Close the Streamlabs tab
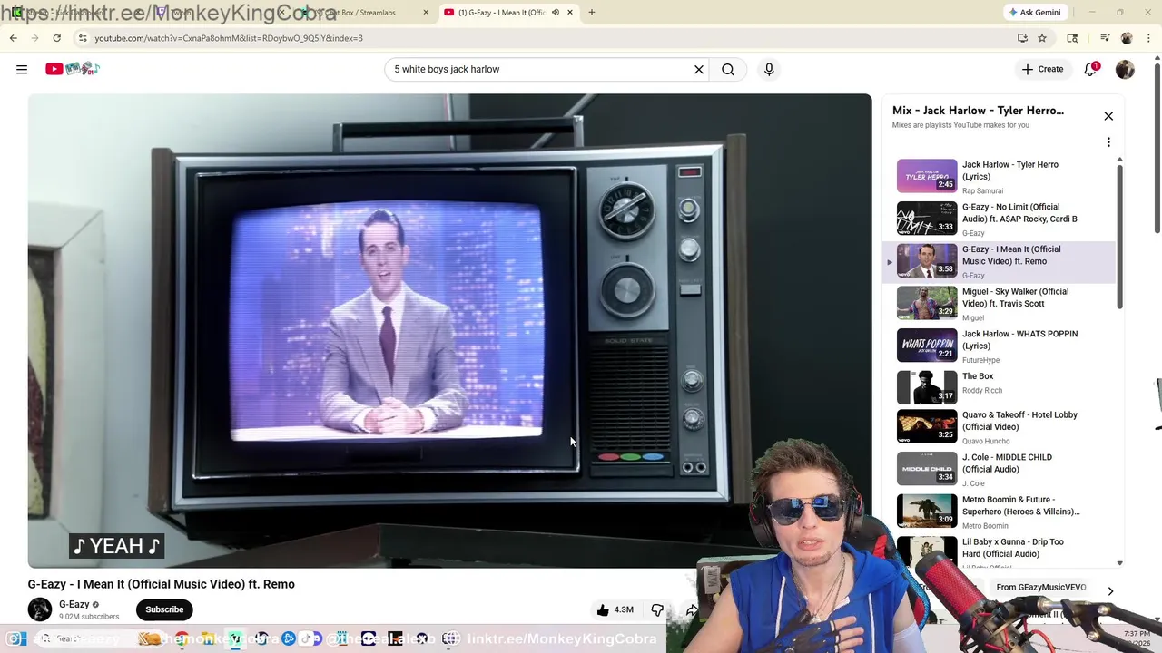1162x653 pixels. (427, 12)
